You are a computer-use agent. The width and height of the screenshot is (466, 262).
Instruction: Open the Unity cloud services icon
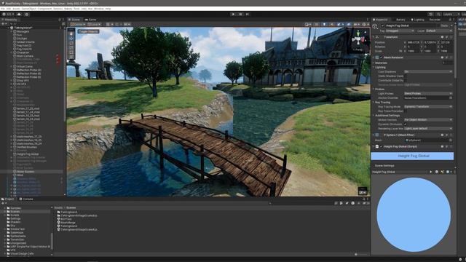(20, 14)
